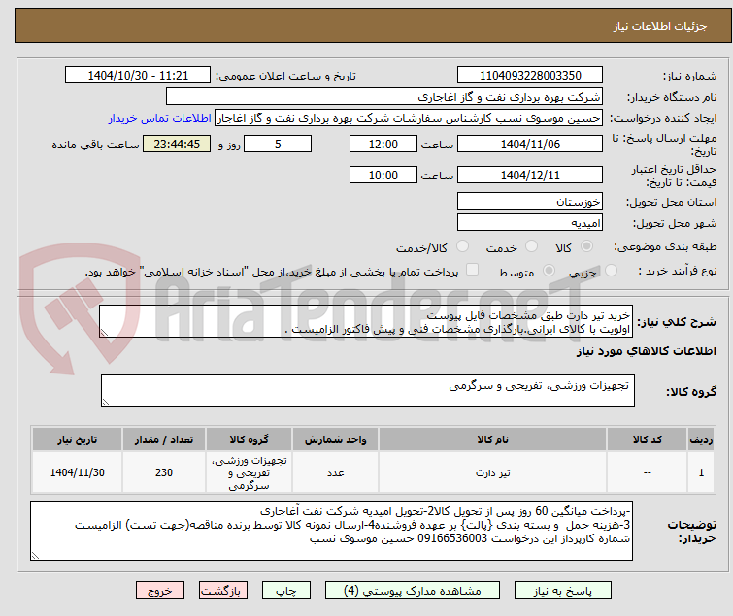
Task: Open مشاهده مدارک پیوستی (4) attachments
Action: point(413,591)
